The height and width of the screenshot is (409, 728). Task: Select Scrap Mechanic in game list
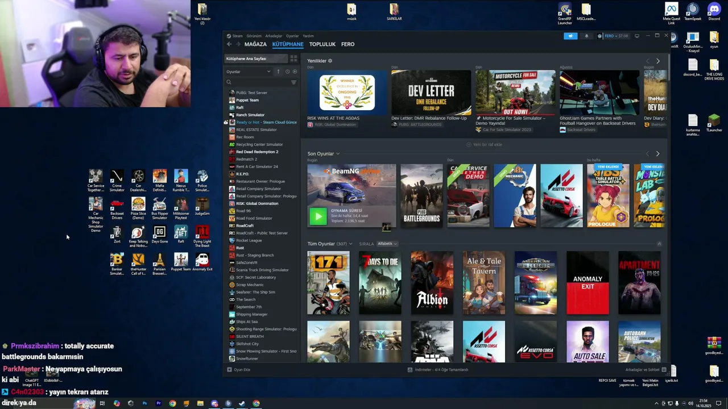pyautogui.click(x=250, y=285)
